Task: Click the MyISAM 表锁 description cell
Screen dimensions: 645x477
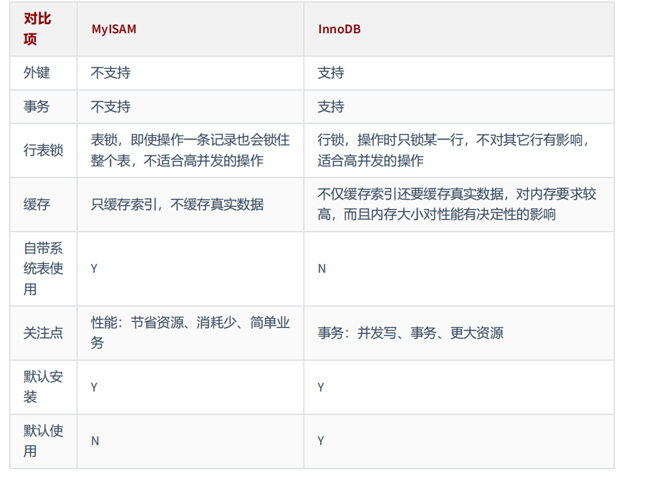Action: [190, 150]
